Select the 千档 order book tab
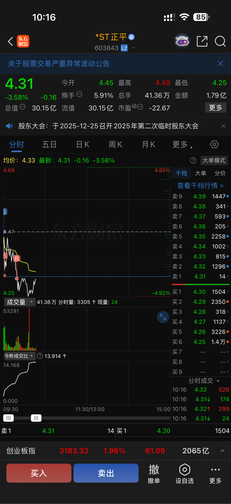The image size is (231, 504). coord(181,173)
